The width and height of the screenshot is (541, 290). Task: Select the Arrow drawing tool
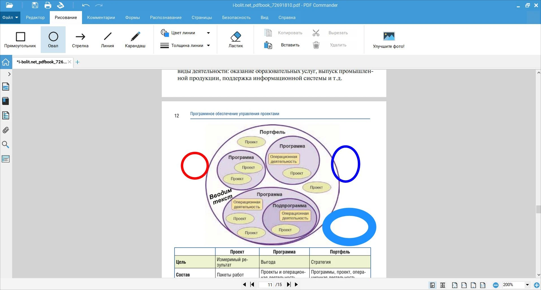point(80,40)
